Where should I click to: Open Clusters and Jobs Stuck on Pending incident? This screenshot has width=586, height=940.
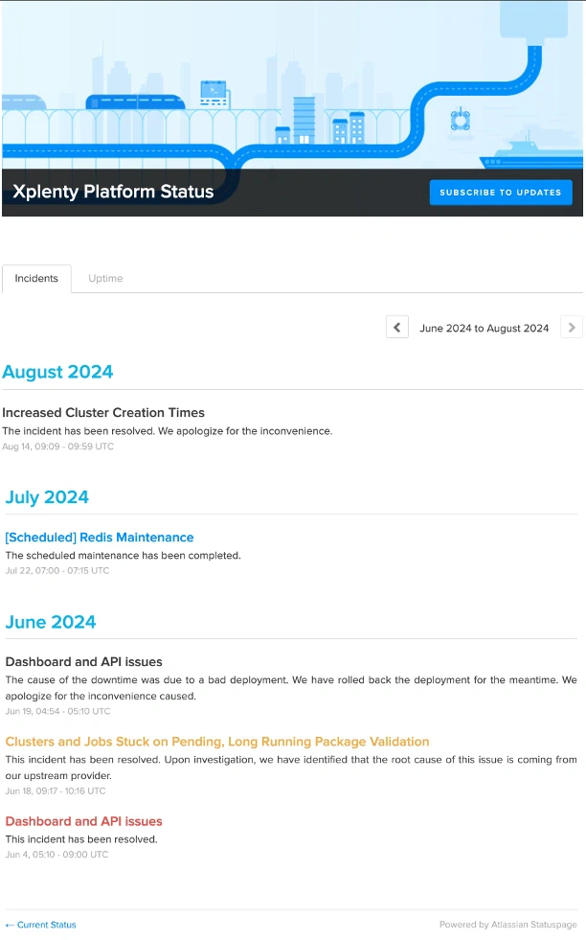[217, 742]
